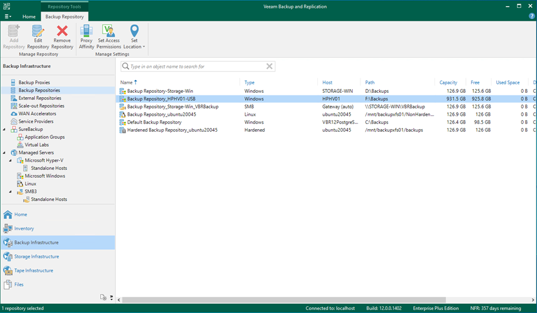
Task: Sort list by the Type column
Action: coord(249,82)
